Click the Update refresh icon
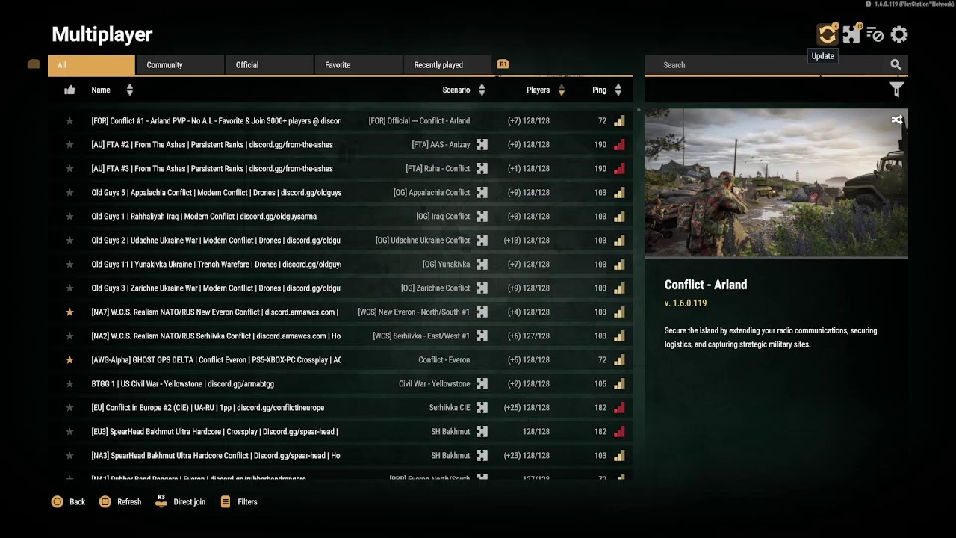The height and width of the screenshot is (538, 956). pos(826,34)
